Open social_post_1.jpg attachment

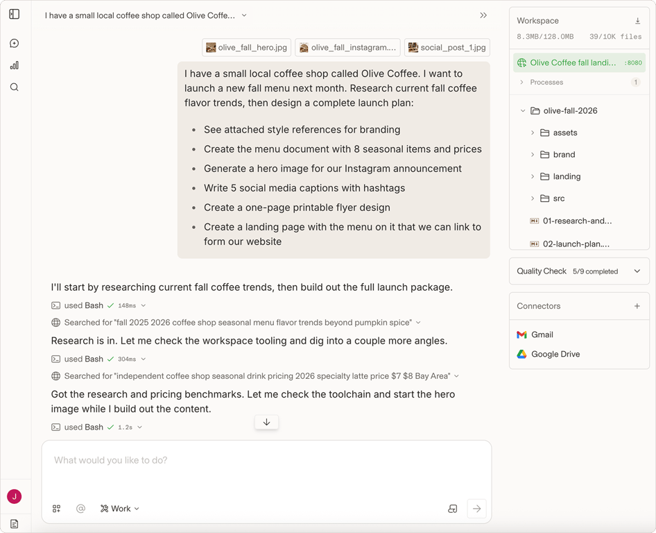(447, 48)
